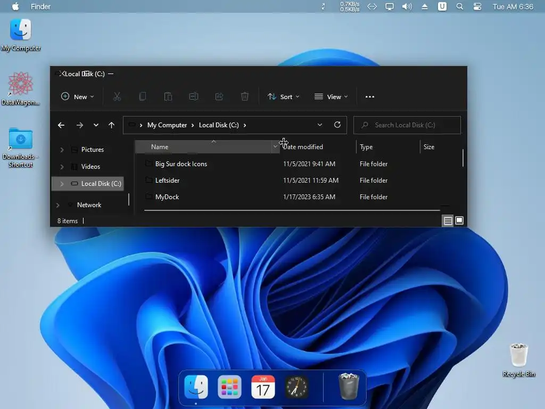Refresh the Local Disk (C:) view
The width and height of the screenshot is (545, 409).
(x=337, y=125)
